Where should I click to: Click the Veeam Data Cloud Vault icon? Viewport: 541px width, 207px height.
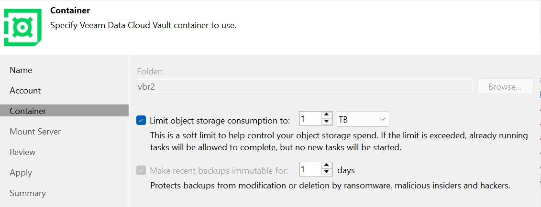22,27
